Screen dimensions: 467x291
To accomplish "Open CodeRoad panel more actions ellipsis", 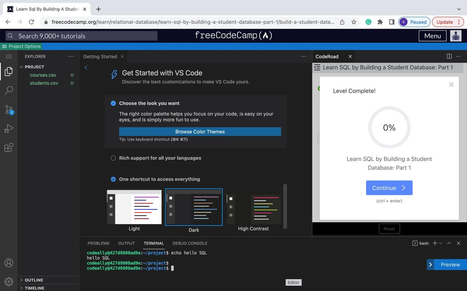I will (x=459, y=56).
